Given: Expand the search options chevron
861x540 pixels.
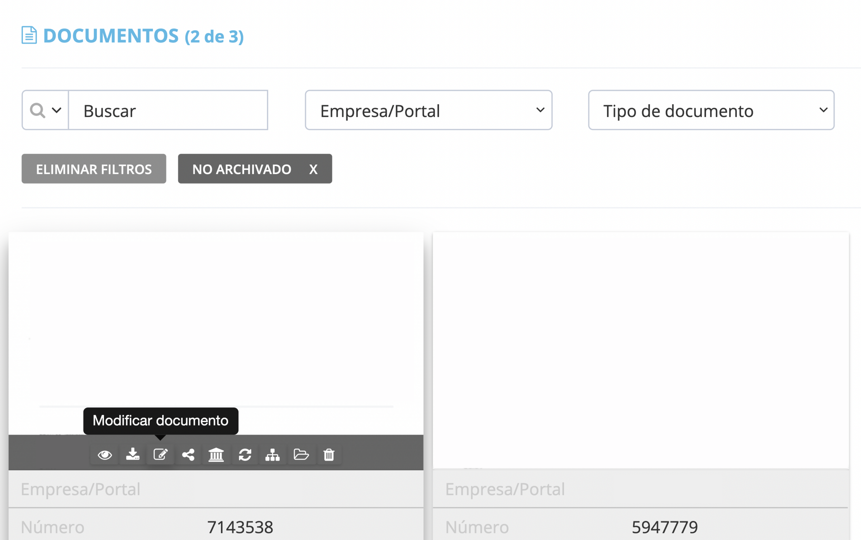Looking at the screenshot, I should pyautogui.click(x=57, y=110).
